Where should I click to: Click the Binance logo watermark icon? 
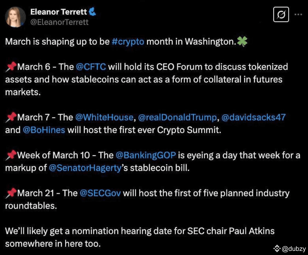coord(277,248)
